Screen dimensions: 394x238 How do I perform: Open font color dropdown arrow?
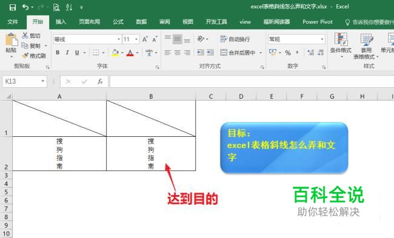tap(137, 53)
